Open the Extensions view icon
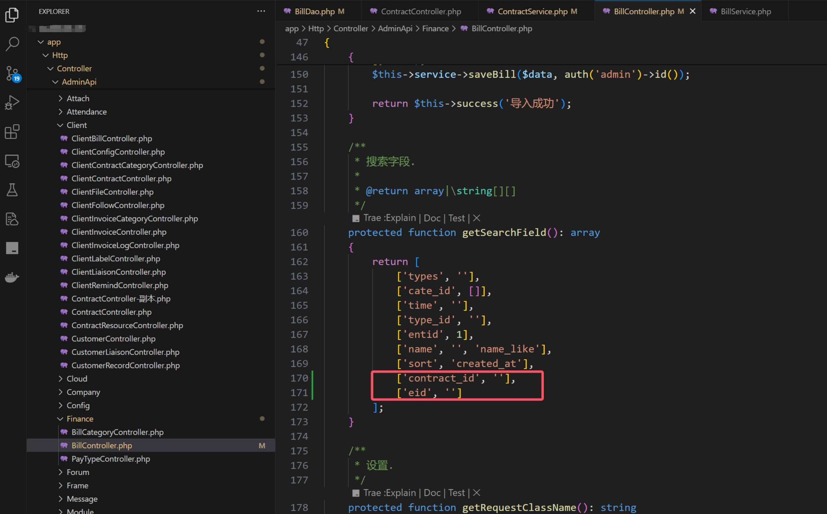Screen dimensions: 827x514 point(12,132)
